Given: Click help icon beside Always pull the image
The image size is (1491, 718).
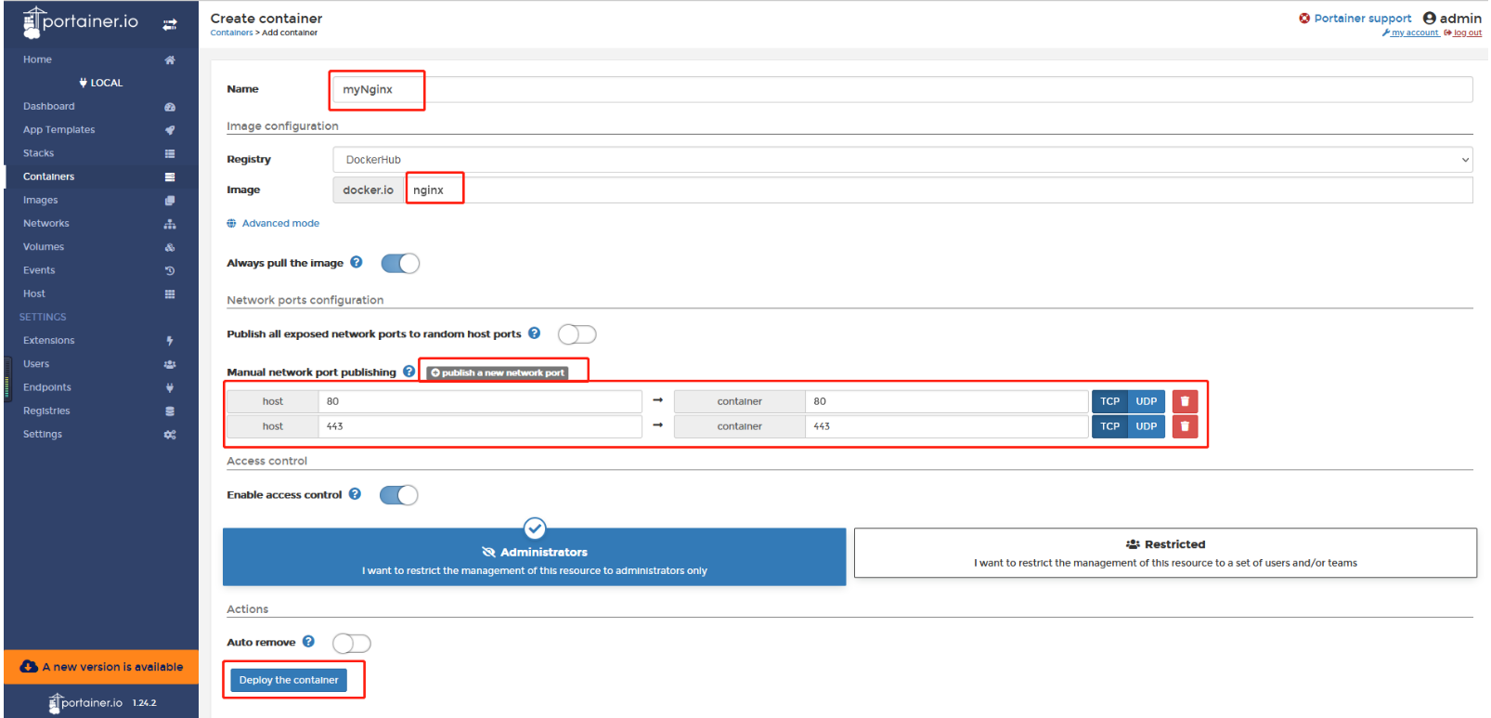Looking at the screenshot, I should tap(357, 263).
